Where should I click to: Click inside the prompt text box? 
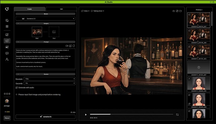(45, 59)
